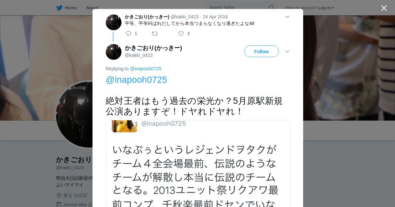Like the 24 Apr 2016 tweet with the heart icon

181,34
